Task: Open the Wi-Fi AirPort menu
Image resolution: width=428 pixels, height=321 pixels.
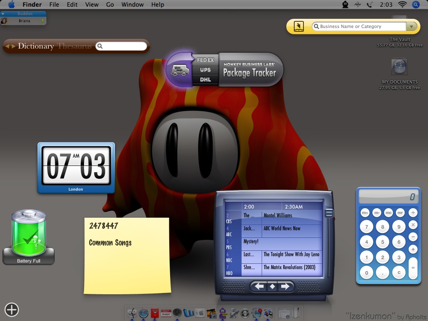Action: [403, 4]
